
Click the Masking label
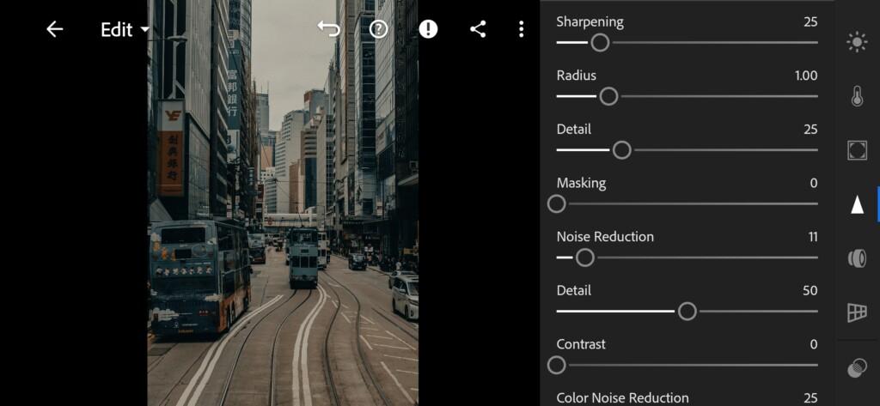(x=582, y=184)
